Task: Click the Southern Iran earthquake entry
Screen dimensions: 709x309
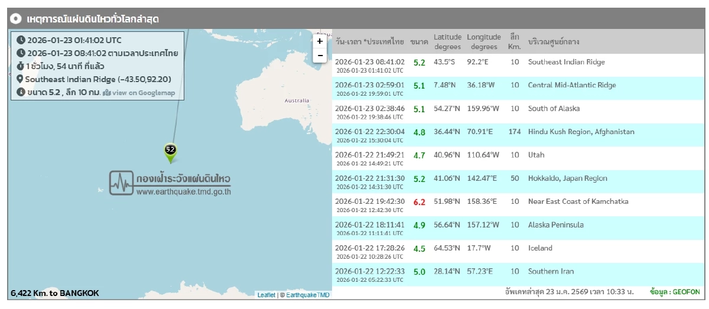Action: pos(551,272)
